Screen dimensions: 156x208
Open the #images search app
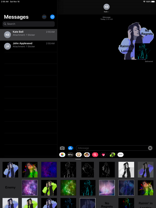point(95,155)
